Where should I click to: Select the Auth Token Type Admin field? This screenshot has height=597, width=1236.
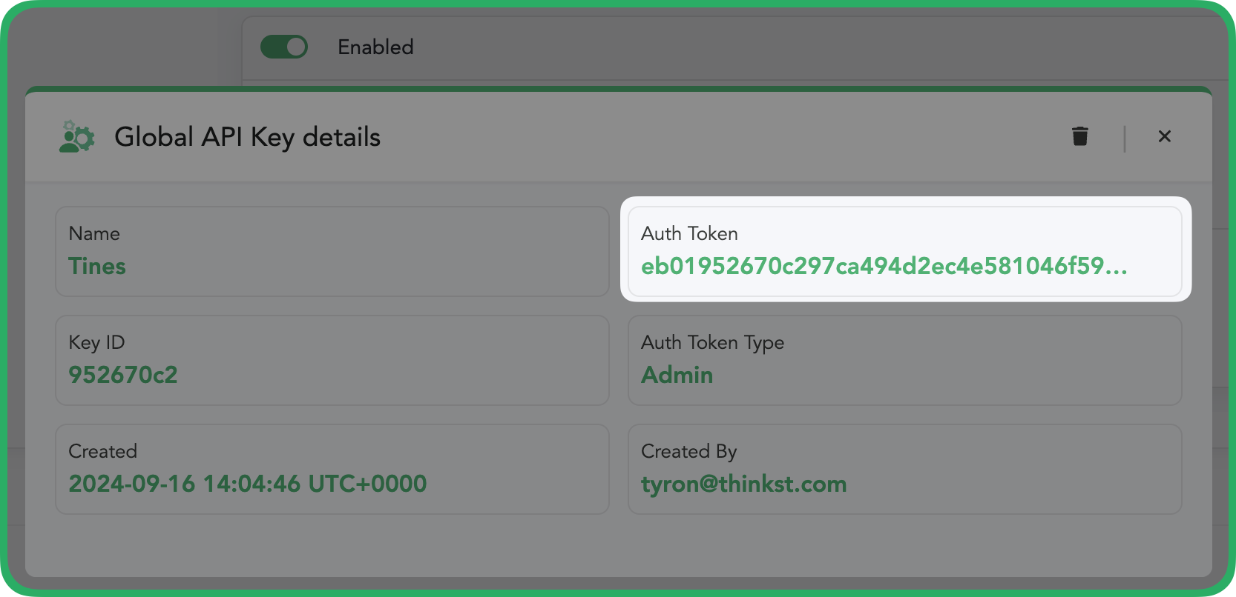click(x=905, y=361)
